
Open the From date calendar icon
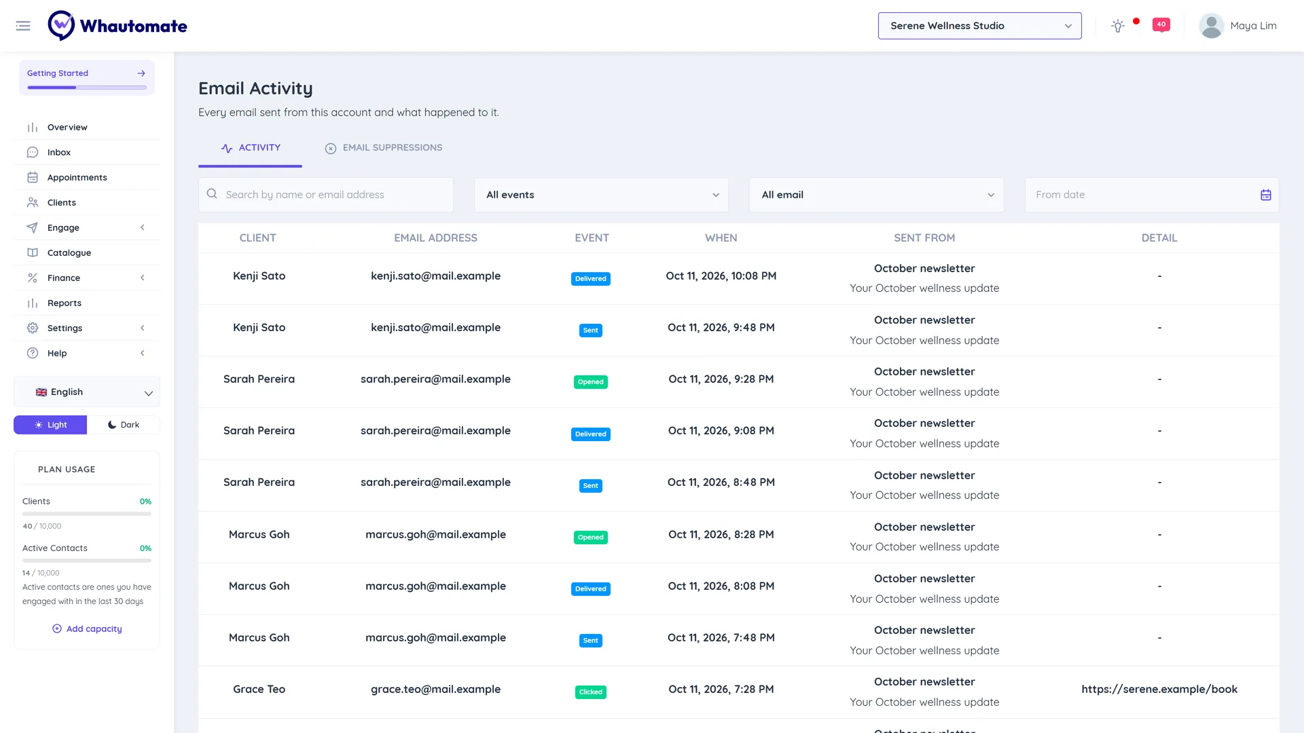click(x=1266, y=195)
